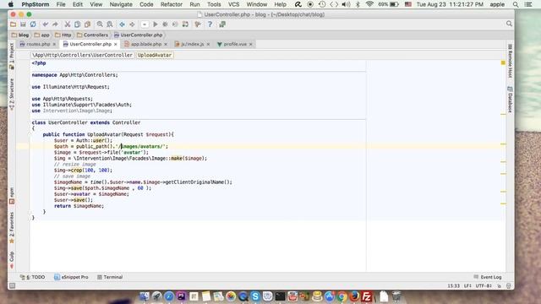Click the \App\Http\Controllers\UserController breadcrumb
This screenshot has width=541, height=304.
coord(83,55)
